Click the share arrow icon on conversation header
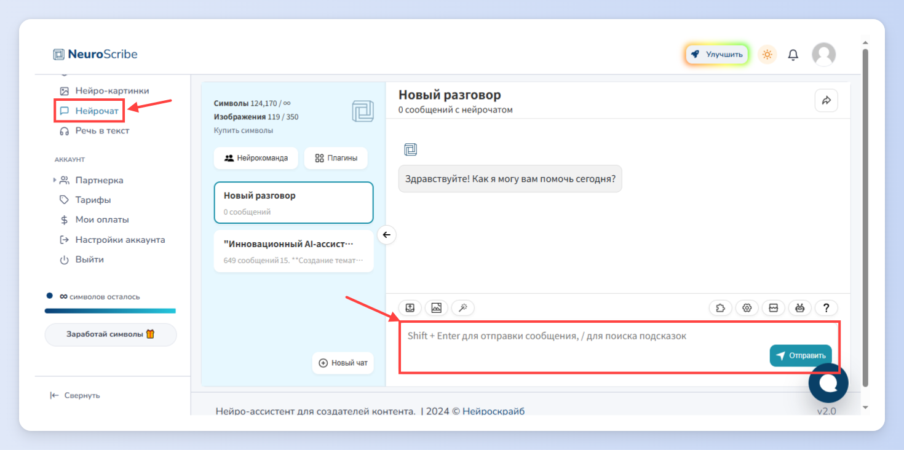The image size is (904, 450). (826, 100)
